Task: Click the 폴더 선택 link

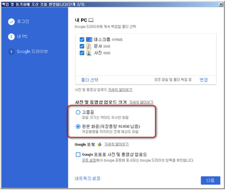Action: click(x=90, y=80)
